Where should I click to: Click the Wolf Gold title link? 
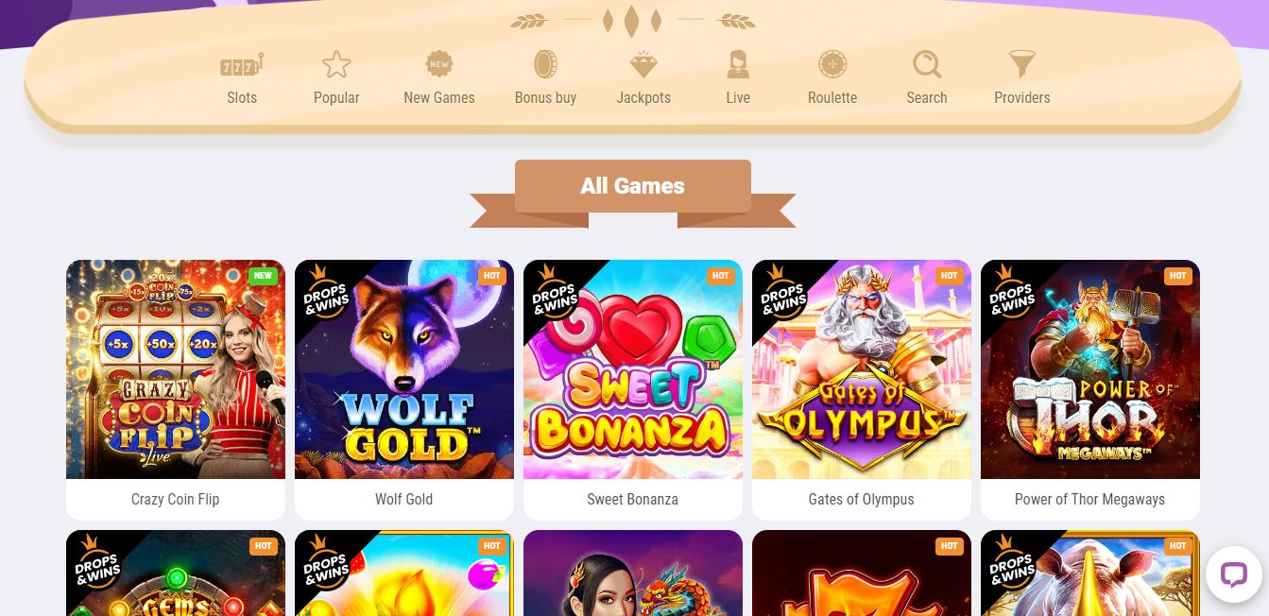[x=404, y=499]
